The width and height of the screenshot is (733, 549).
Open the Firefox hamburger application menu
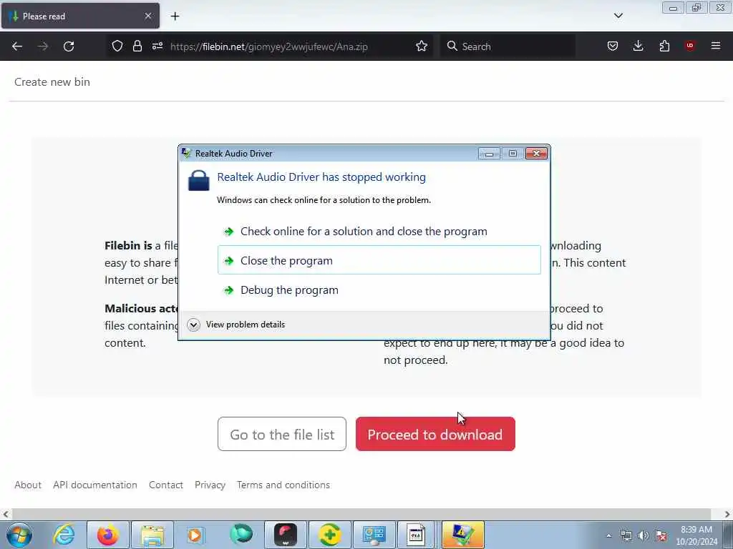(715, 46)
